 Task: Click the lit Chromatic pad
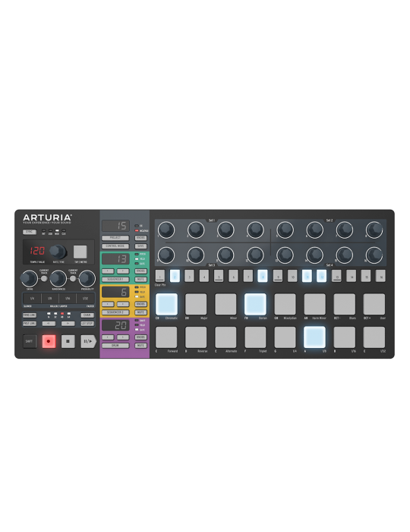[x=166, y=304]
